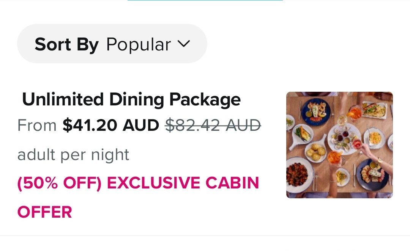The width and height of the screenshot is (410, 251).
Task: Tap the EXCLUSIVE CABIN promo words
Action: [x=183, y=183]
